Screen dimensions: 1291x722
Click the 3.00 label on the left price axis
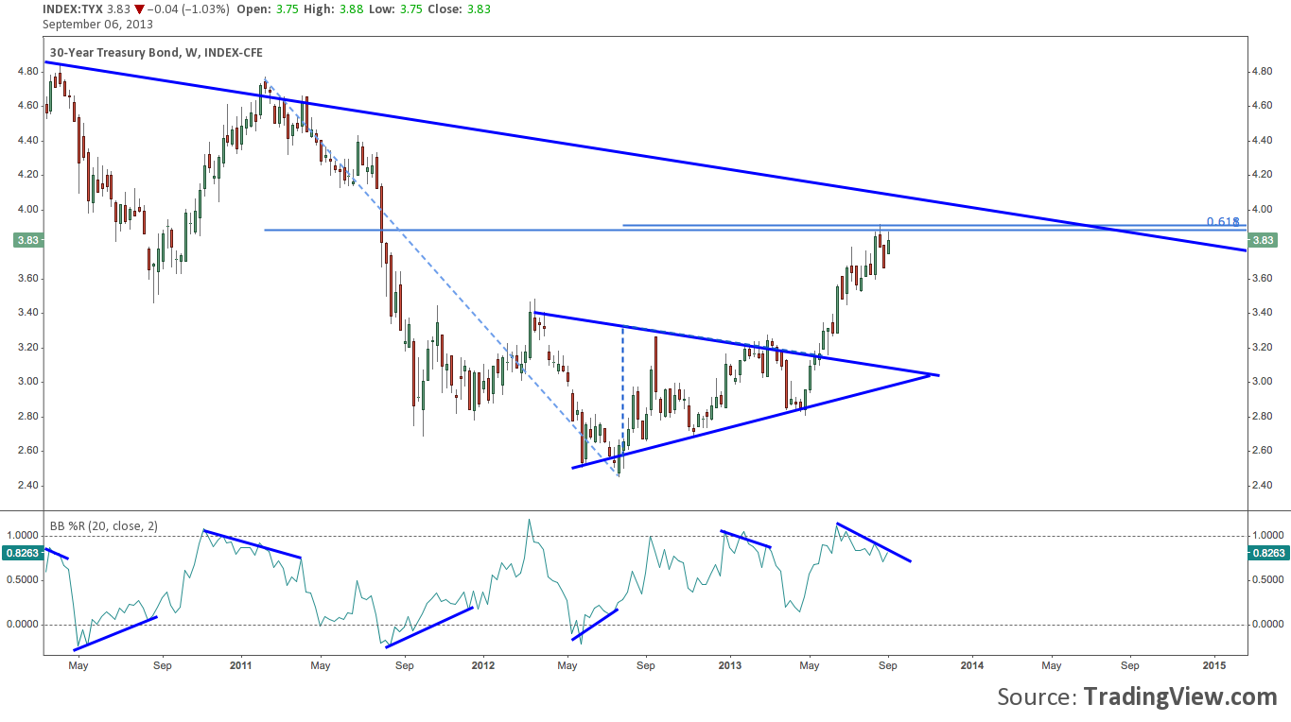click(x=26, y=382)
